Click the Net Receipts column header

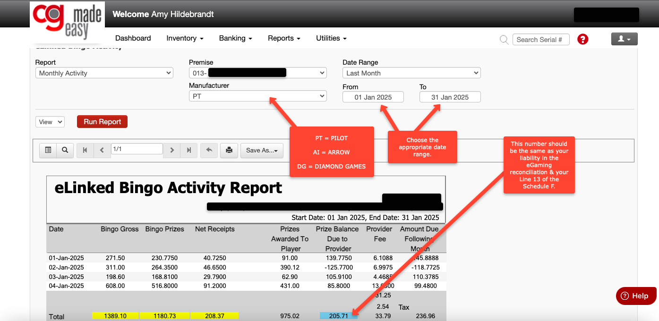click(x=215, y=229)
